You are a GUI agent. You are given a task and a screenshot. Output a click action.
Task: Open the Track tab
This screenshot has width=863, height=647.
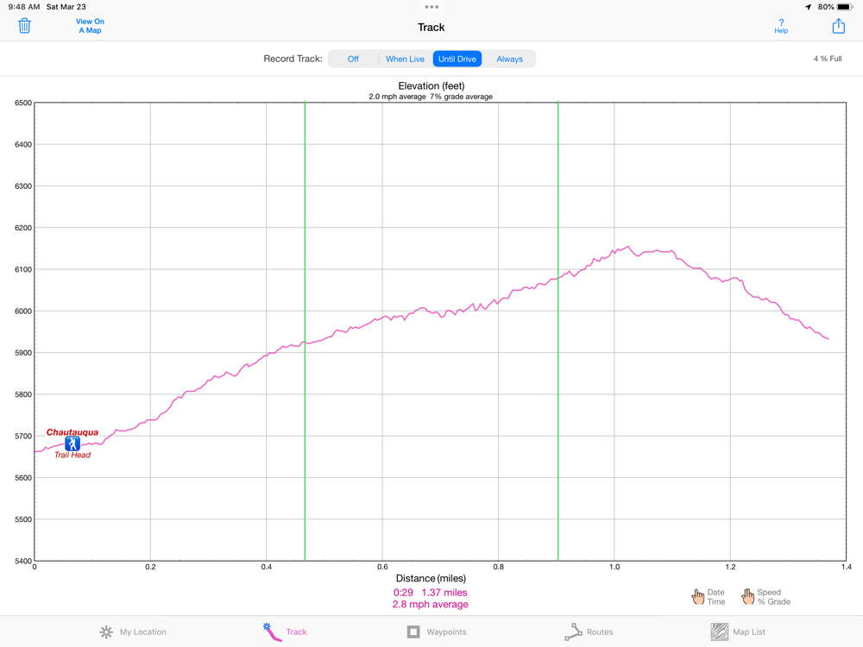[285, 631]
